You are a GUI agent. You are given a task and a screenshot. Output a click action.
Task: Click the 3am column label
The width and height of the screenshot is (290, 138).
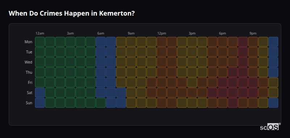[x=70, y=33]
